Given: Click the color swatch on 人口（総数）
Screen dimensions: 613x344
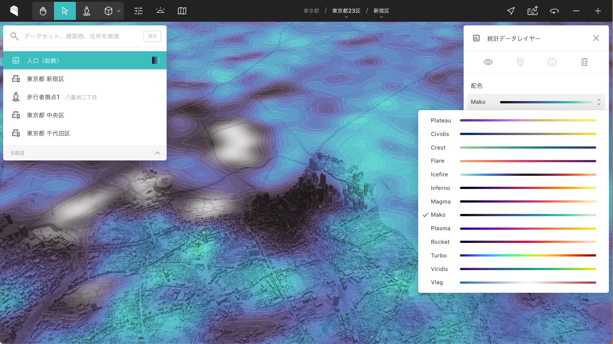Looking at the screenshot, I should click(x=156, y=60).
